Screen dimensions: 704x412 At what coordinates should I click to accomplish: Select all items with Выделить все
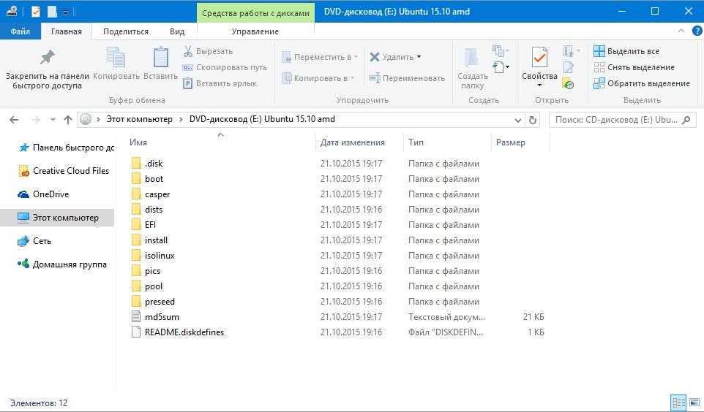pos(626,51)
